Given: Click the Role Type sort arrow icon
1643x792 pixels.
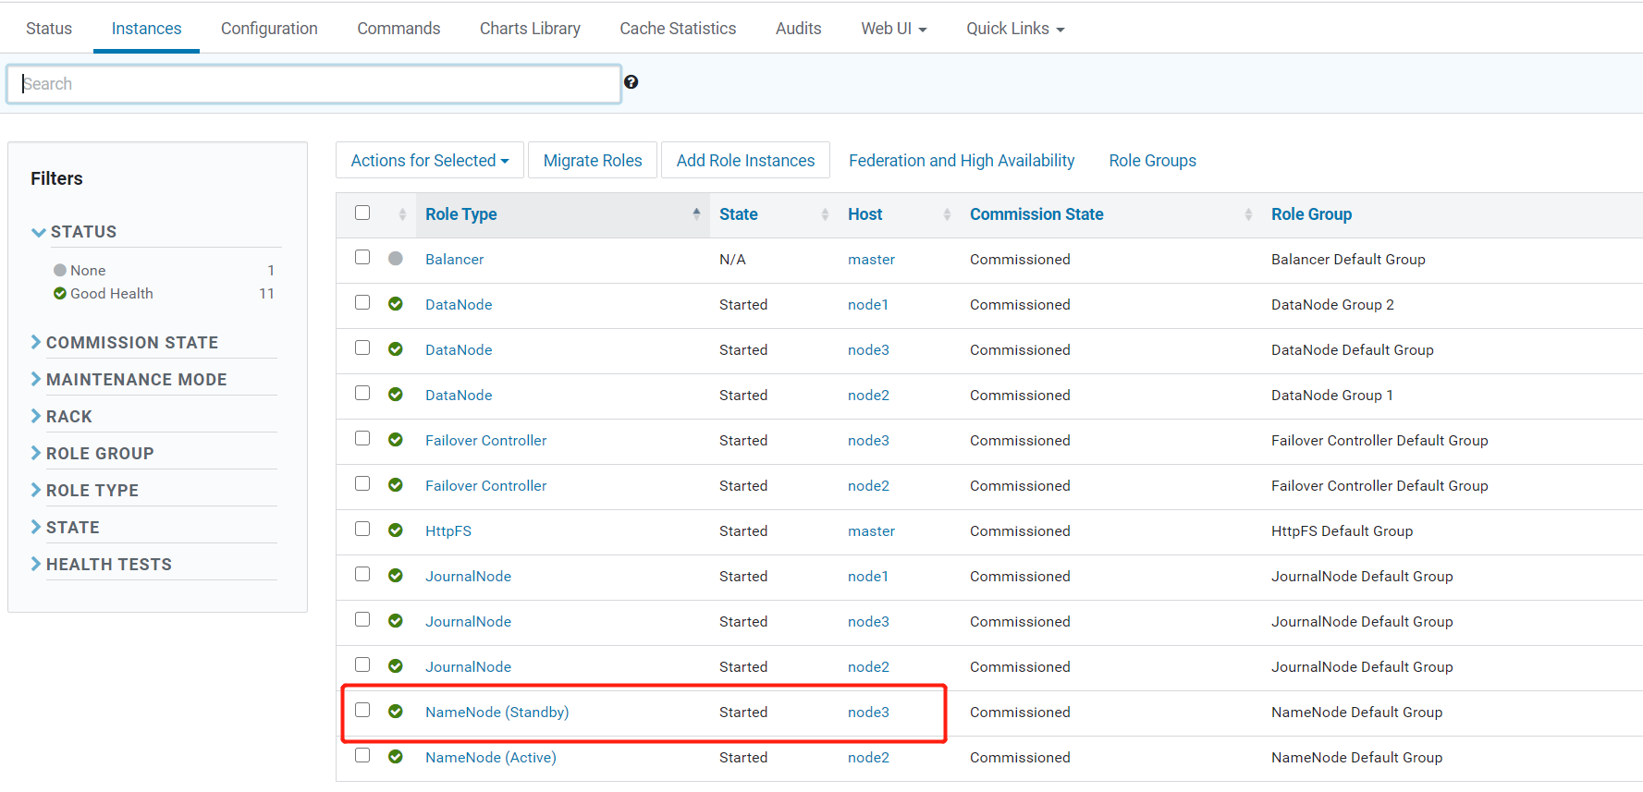Looking at the screenshot, I should point(696,213).
